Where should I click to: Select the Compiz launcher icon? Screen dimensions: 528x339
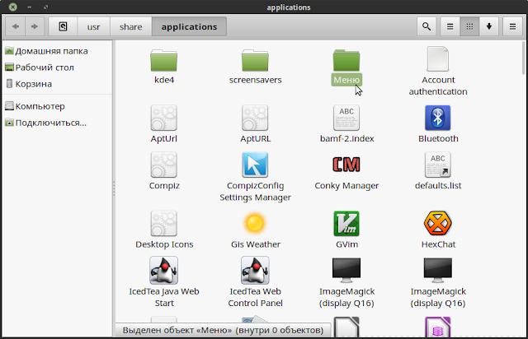tap(164, 165)
